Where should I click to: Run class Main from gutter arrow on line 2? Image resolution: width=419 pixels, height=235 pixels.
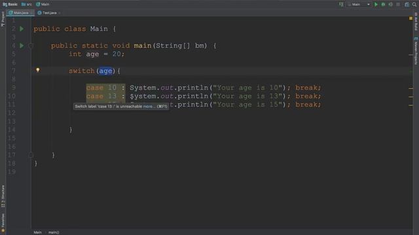point(22,29)
